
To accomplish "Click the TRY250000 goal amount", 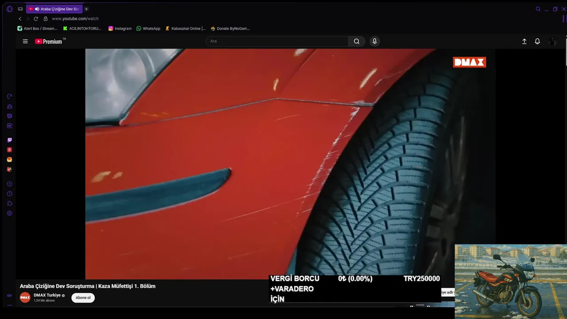I will 422,279.
